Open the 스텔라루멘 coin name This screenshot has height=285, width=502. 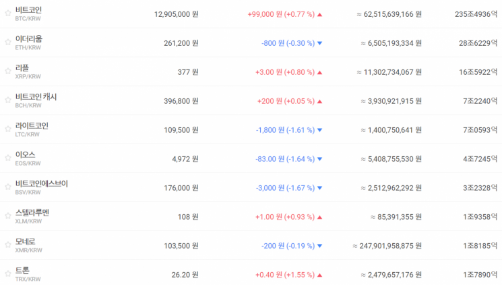pyautogui.click(x=32, y=213)
